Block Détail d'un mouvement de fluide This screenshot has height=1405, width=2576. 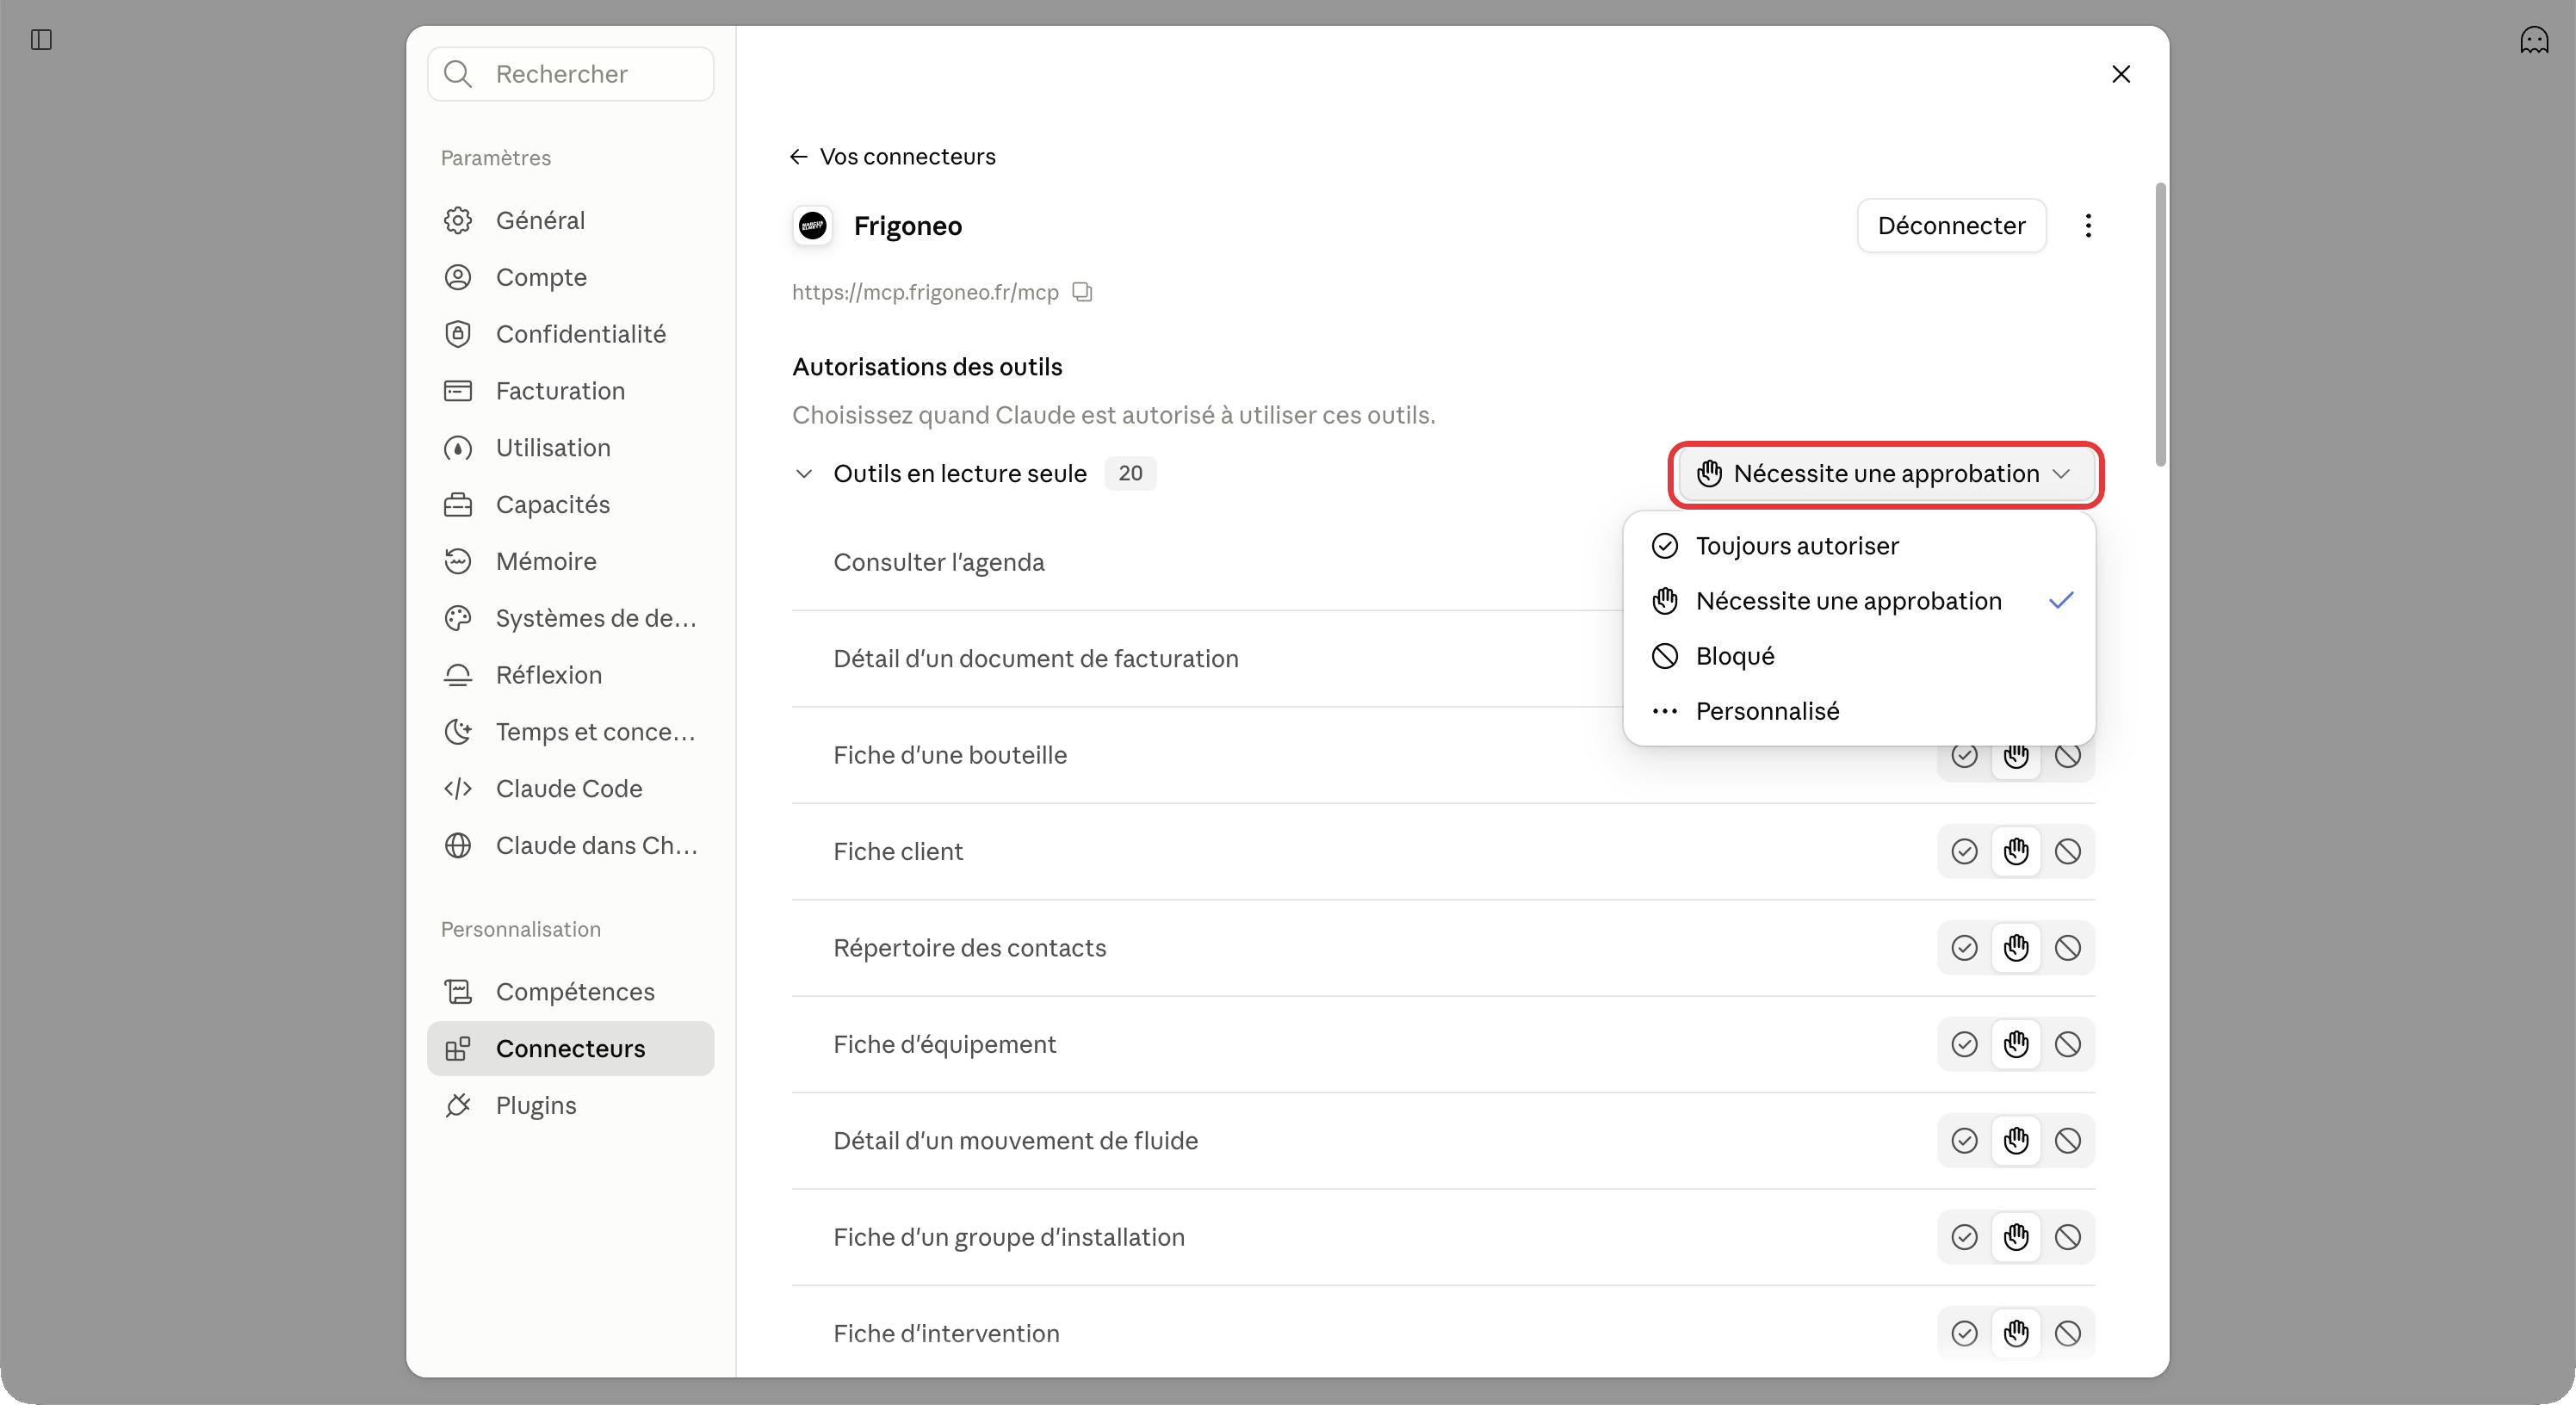click(2068, 1141)
